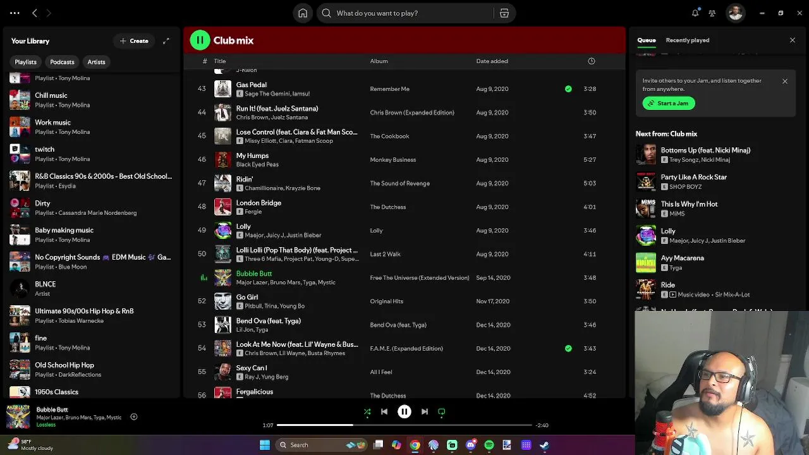This screenshot has width=809, height=455.
Task: Open the Browse icon in search bar
Action: tap(504, 13)
